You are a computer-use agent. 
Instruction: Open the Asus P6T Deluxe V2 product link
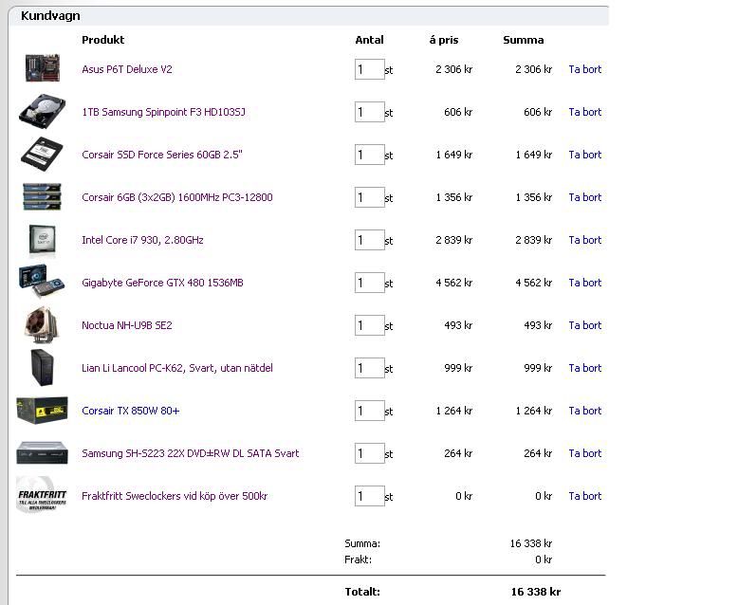127,69
